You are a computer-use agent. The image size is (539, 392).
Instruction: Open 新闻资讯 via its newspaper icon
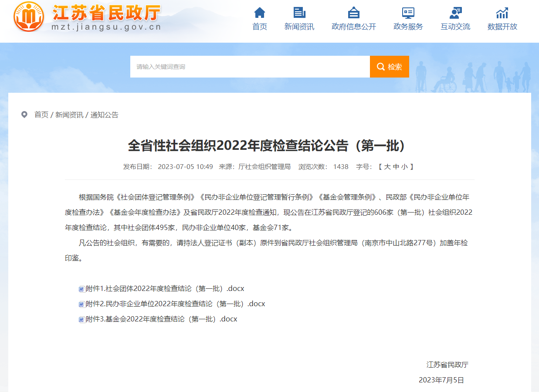299,12
